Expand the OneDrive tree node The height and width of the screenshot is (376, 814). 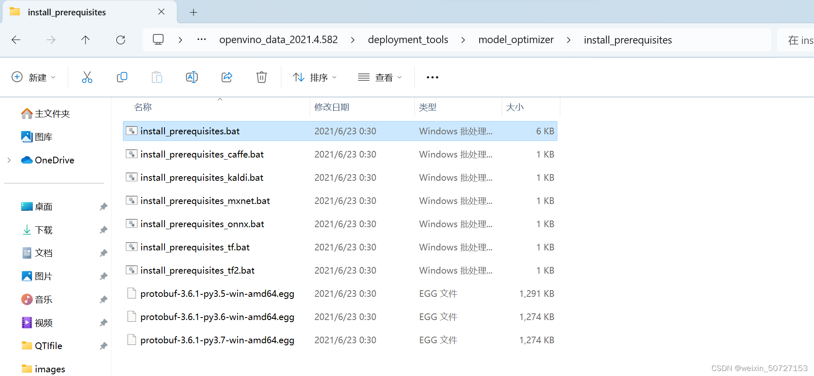pos(9,160)
